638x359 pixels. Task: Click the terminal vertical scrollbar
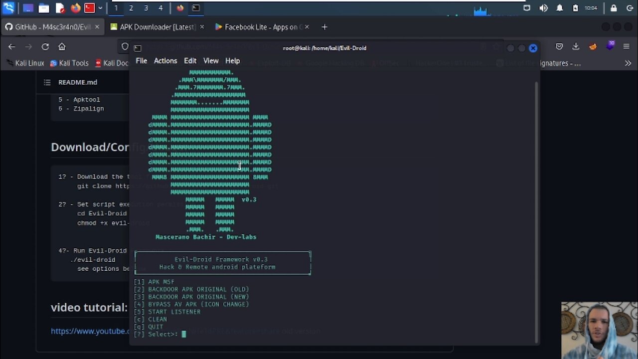pyautogui.click(x=536, y=212)
